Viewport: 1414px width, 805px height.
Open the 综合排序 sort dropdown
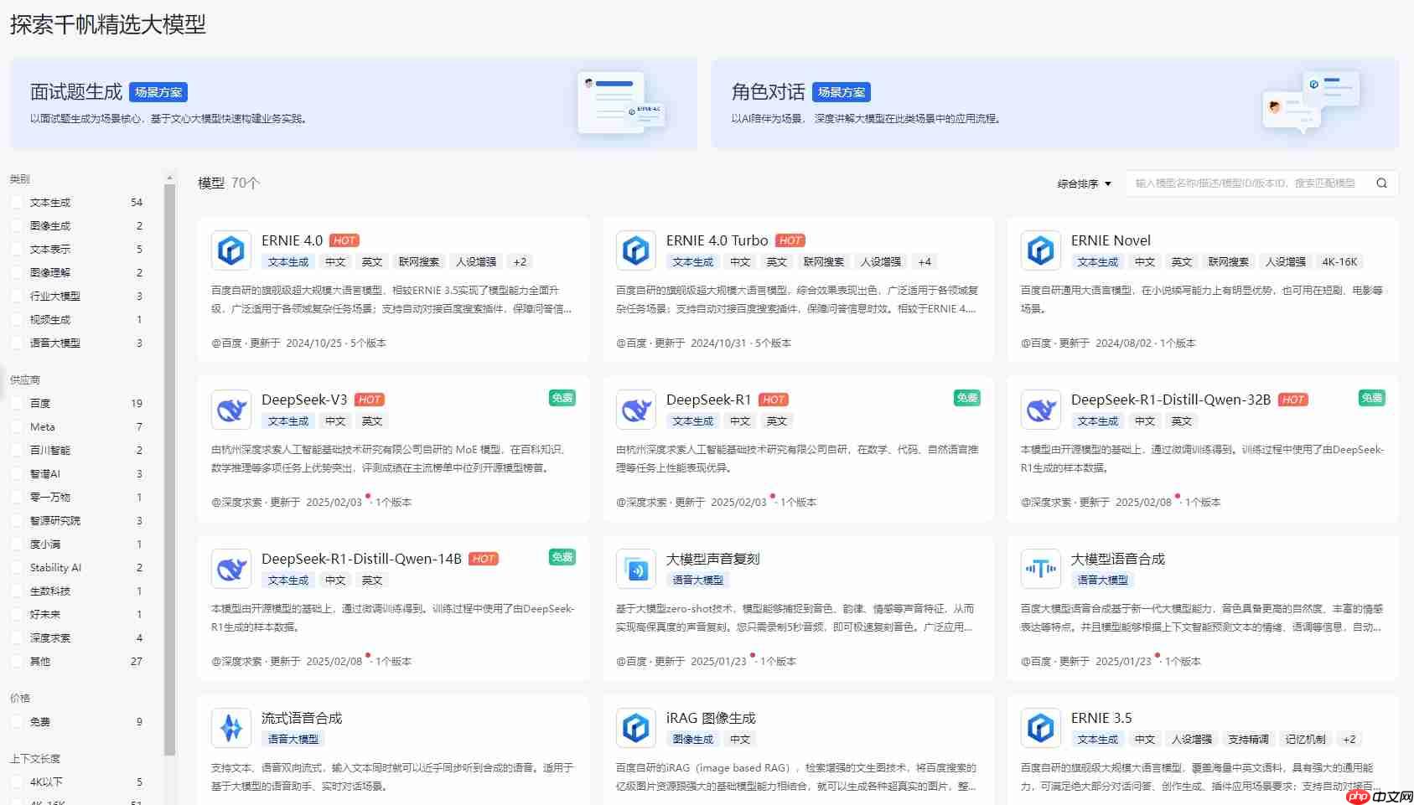1084,183
